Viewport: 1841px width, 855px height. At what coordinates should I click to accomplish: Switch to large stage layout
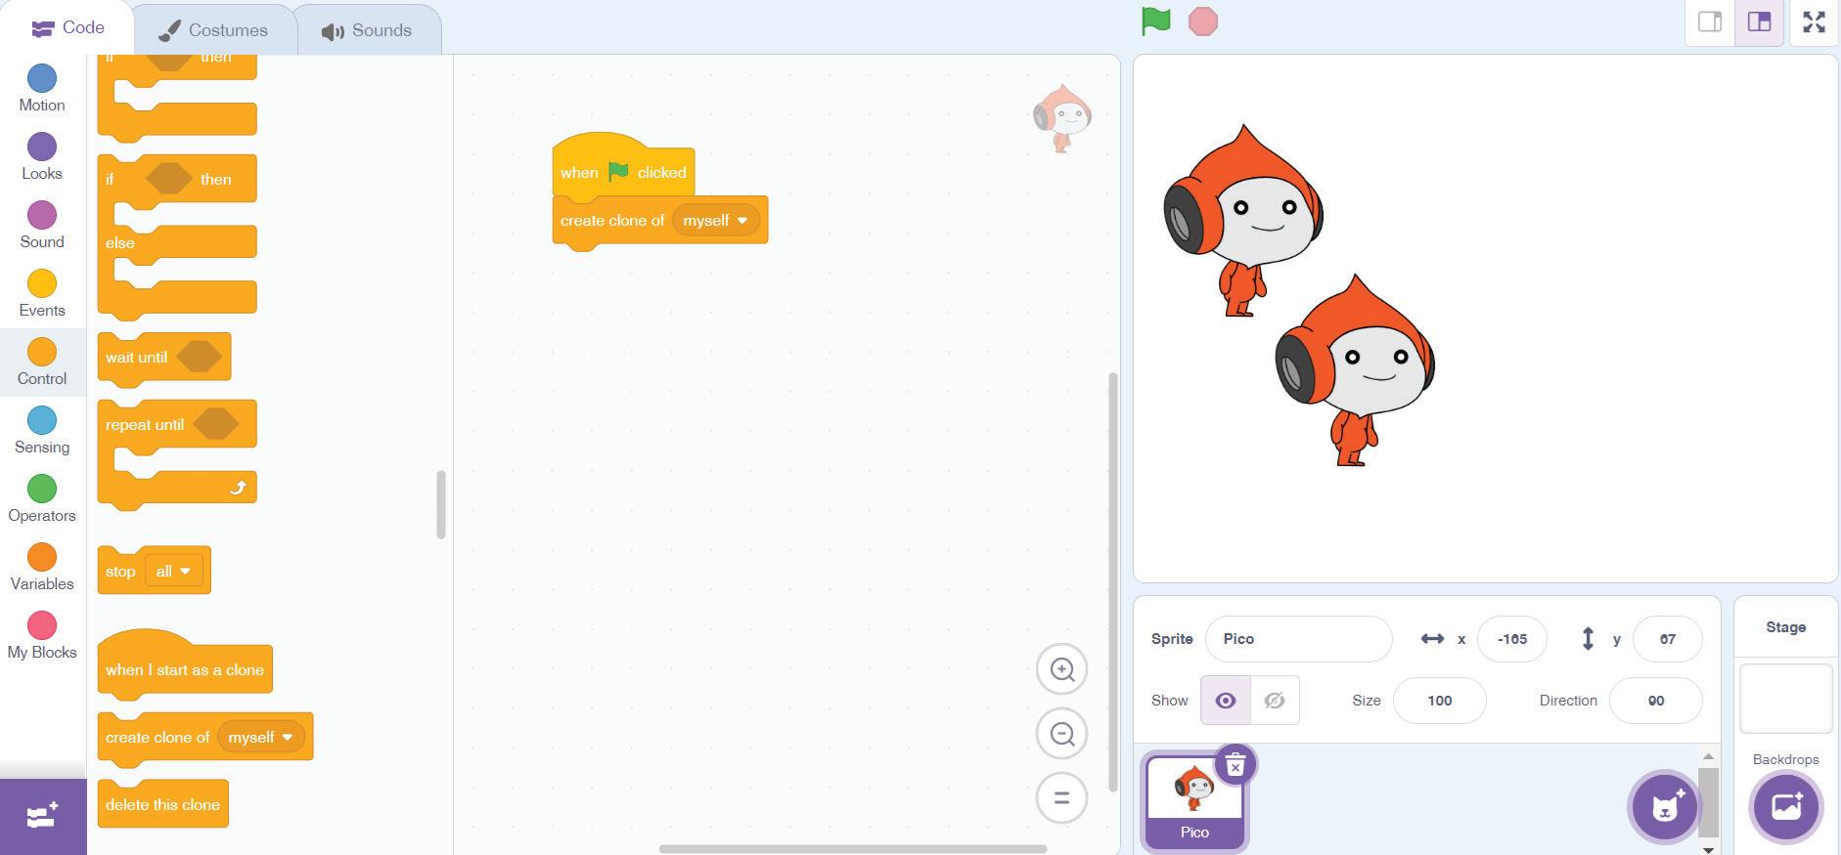tap(1759, 22)
